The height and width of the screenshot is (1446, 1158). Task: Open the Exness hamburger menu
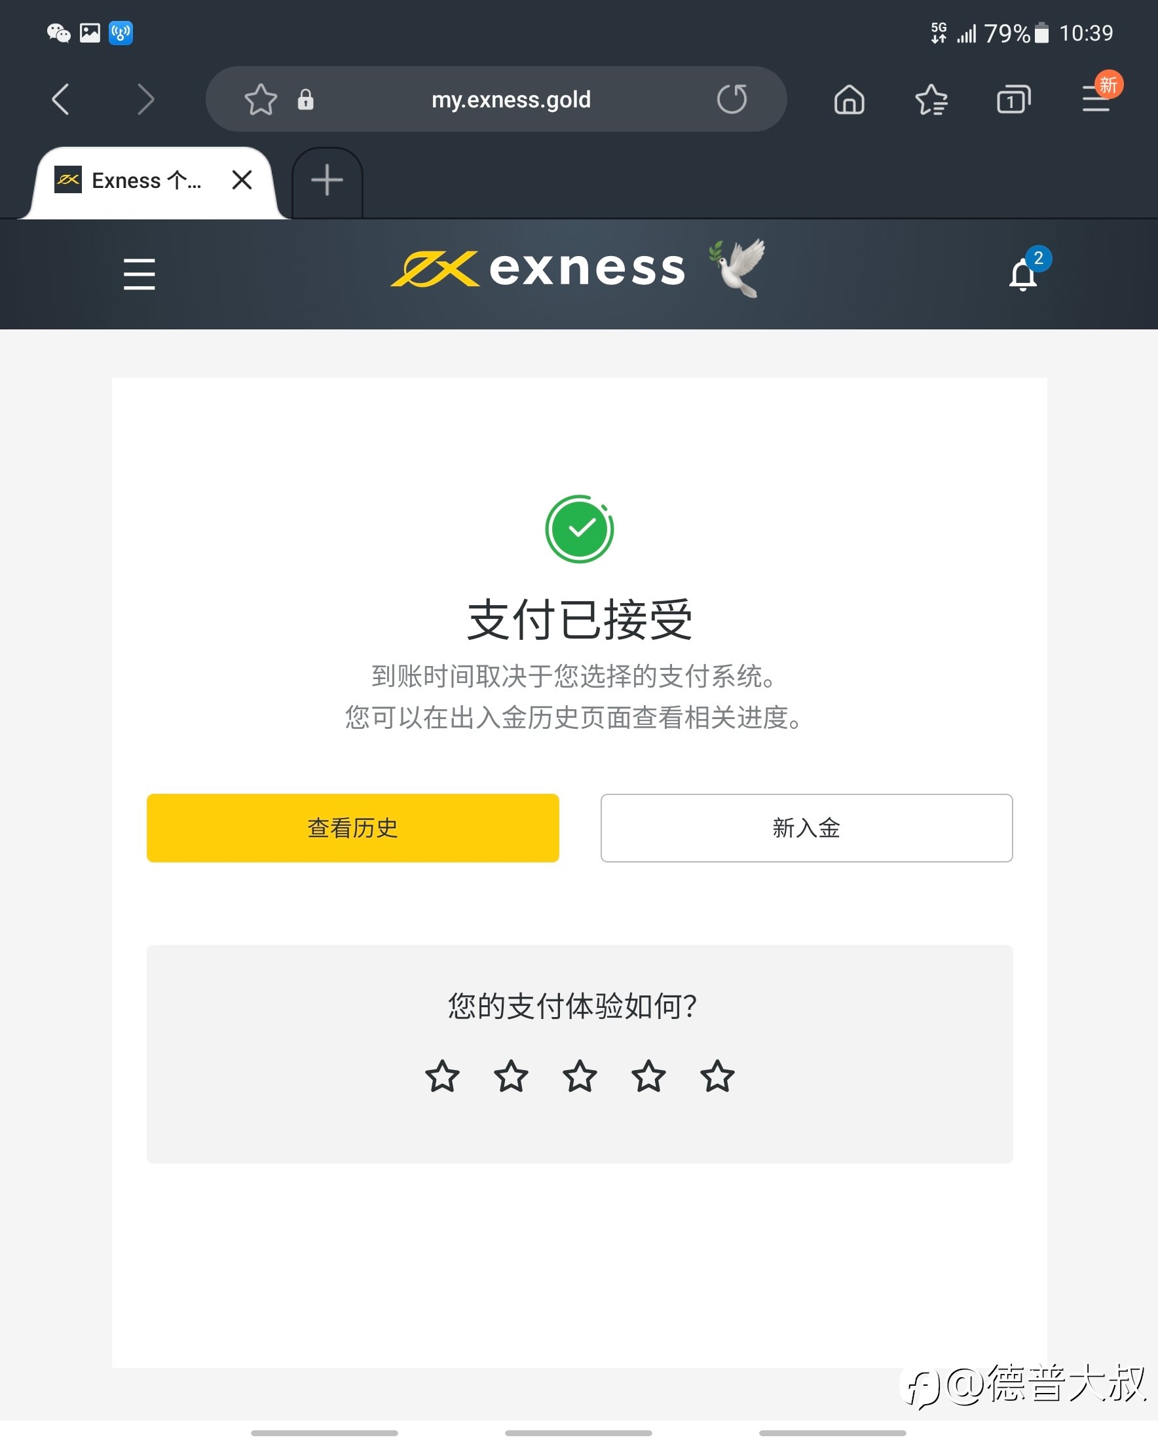pyautogui.click(x=140, y=274)
